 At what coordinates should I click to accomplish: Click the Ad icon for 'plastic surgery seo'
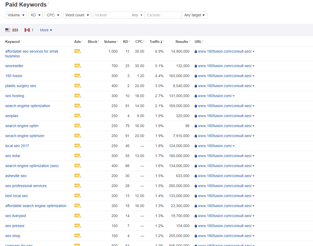[x=77, y=86]
